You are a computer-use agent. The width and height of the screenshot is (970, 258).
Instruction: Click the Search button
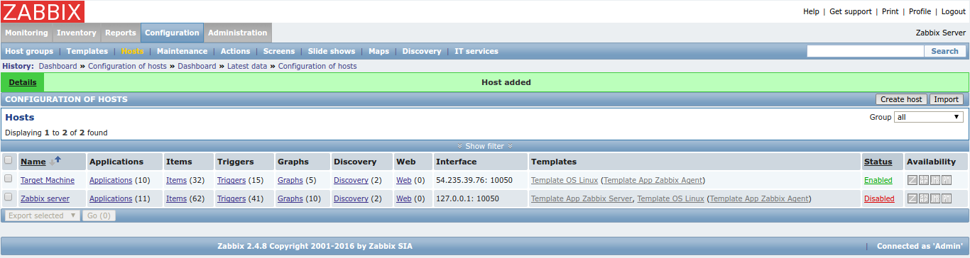click(945, 51)
